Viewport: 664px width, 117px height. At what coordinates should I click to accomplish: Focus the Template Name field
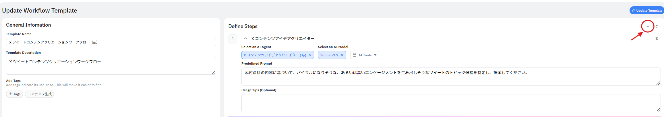111,42
